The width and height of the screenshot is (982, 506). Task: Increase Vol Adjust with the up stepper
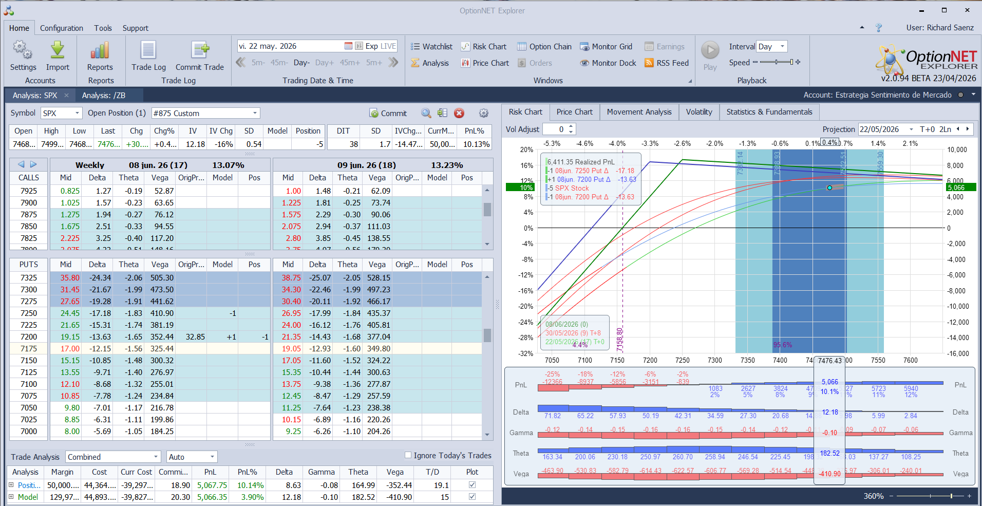click(x=571, y=127)
